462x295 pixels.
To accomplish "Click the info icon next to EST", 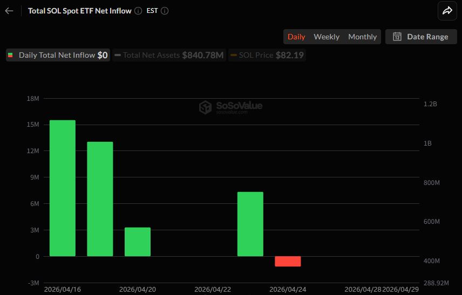I will [165, 11].
